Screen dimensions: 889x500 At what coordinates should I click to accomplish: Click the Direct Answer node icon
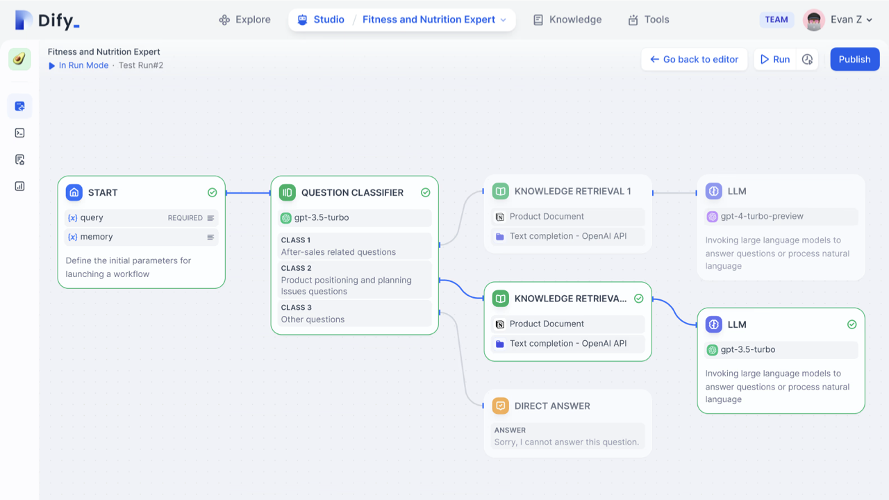500,406
